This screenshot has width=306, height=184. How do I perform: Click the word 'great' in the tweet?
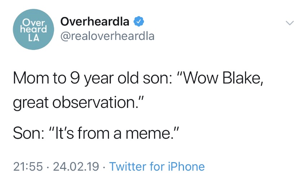pyautogui.click(x=31, y=103)
